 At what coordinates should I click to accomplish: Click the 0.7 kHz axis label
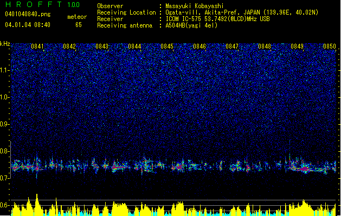pos(4,178)
